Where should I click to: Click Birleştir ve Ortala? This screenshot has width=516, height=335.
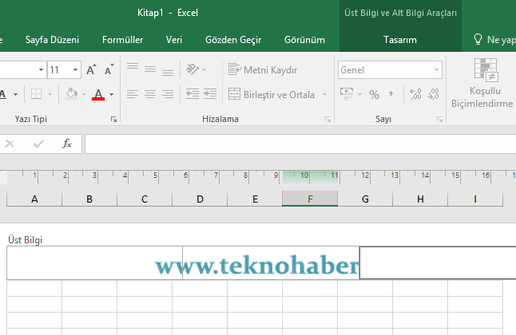click(272, 94)
